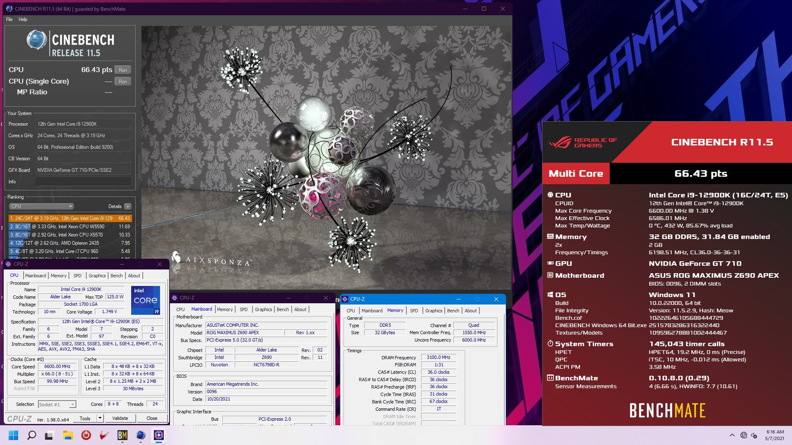This screenshot has height=445, width=792.
Task: Click Memory icon in BenchMate panel
Action: [x=550, y=237]
